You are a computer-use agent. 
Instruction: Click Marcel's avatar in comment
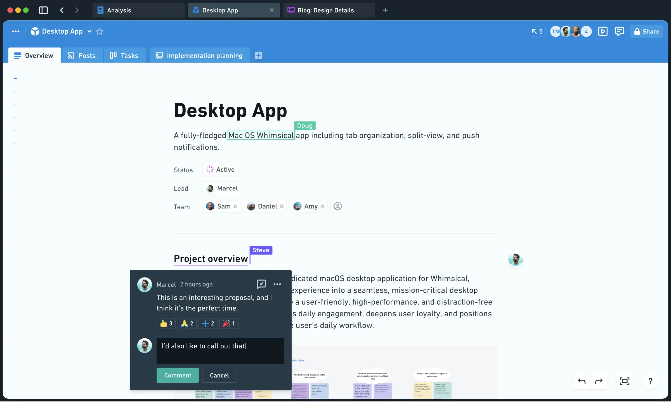(x=145, y=285)
